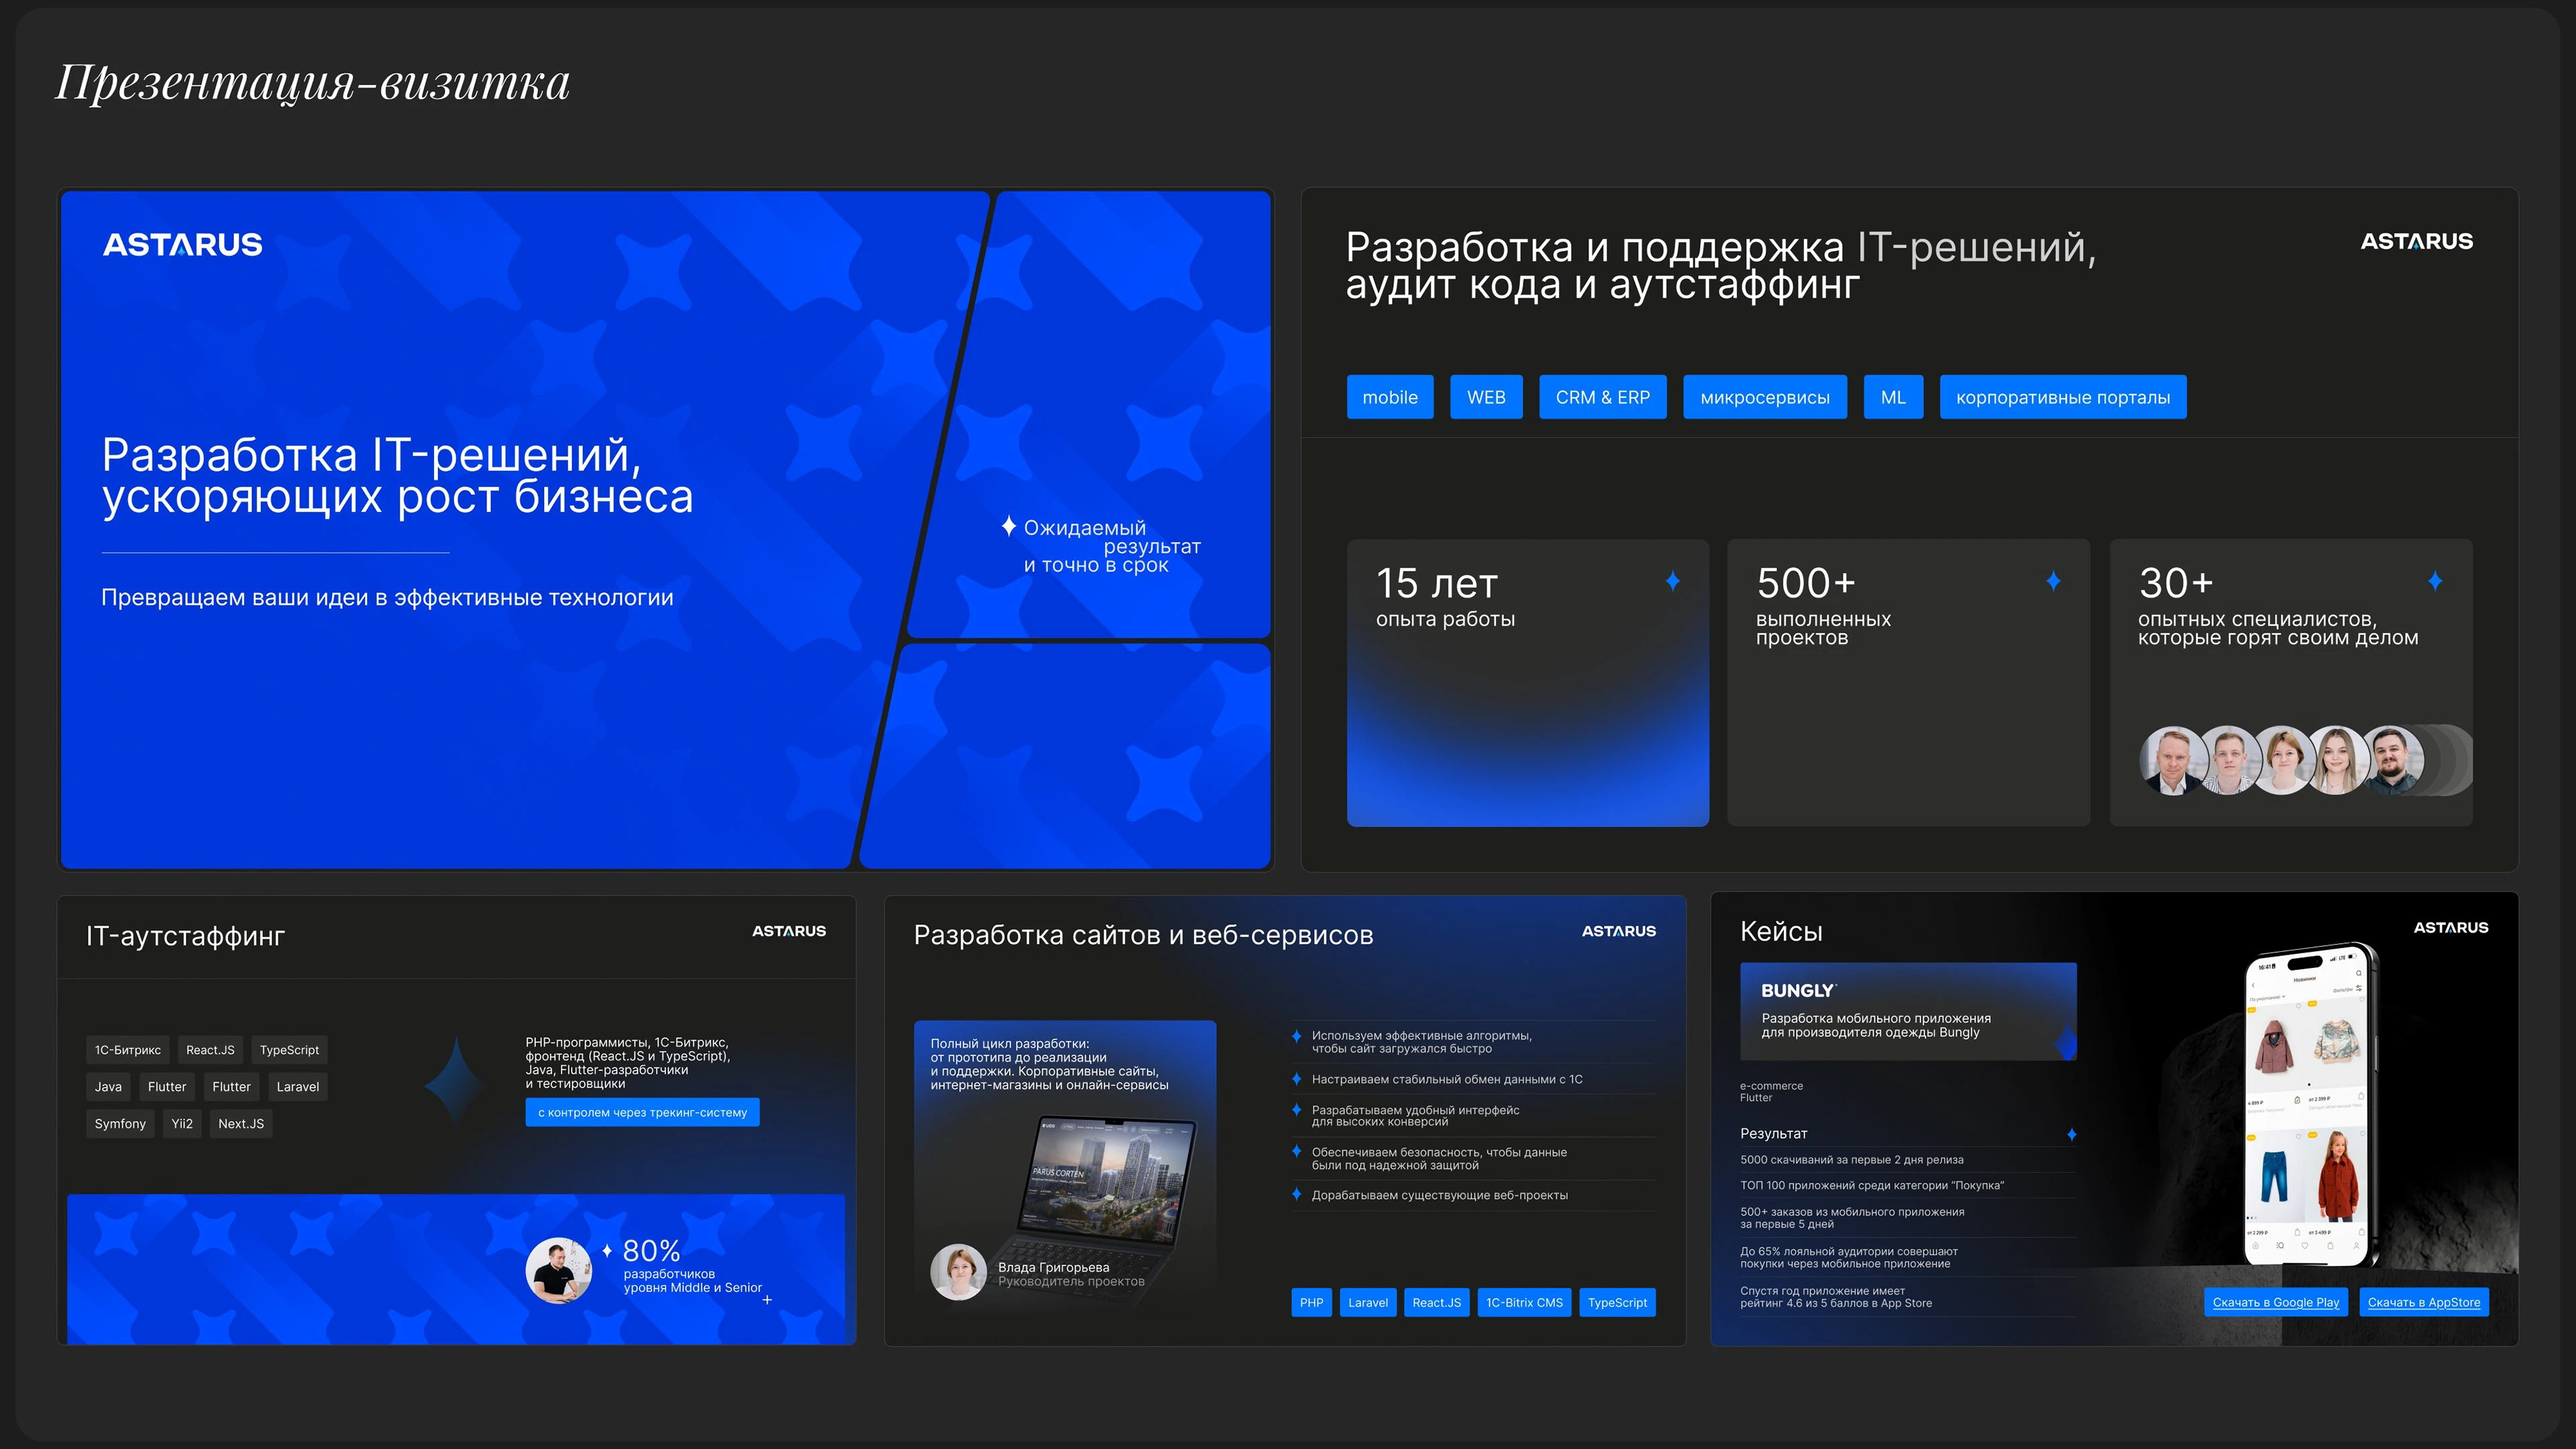Click Влада Григорьева's avatar photo
The image size is (2576, 1449).
[x=959, y=1272]
